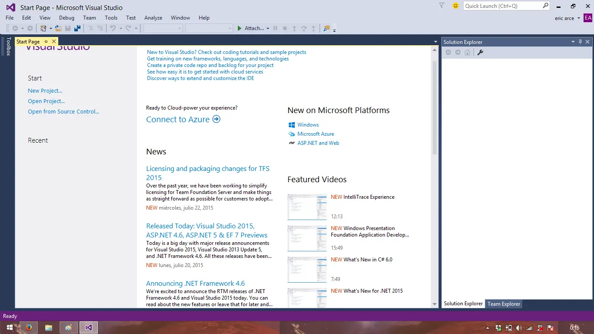
Task: Open Announcing .NET Framework 4.6 article
Action: 196,283
